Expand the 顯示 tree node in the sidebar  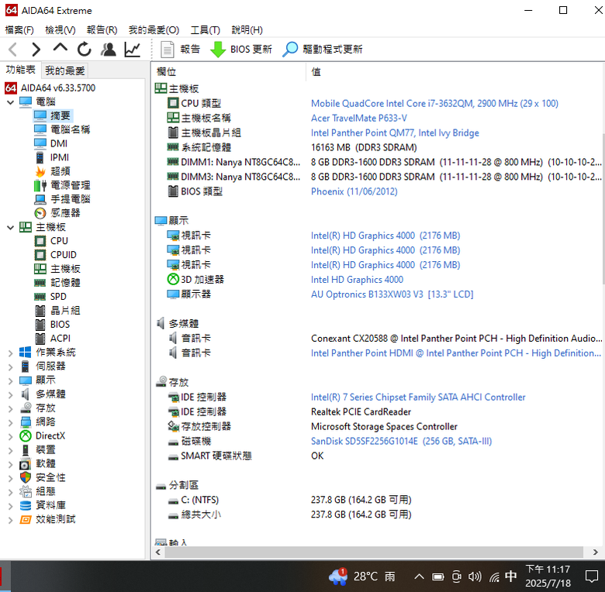(11, 380)
